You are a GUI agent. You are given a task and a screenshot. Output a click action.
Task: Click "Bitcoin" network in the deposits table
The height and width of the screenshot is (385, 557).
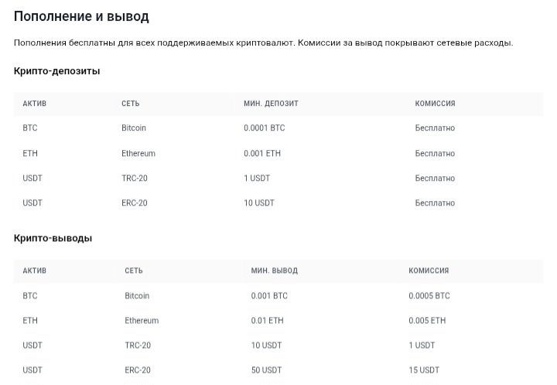[134, 128]
